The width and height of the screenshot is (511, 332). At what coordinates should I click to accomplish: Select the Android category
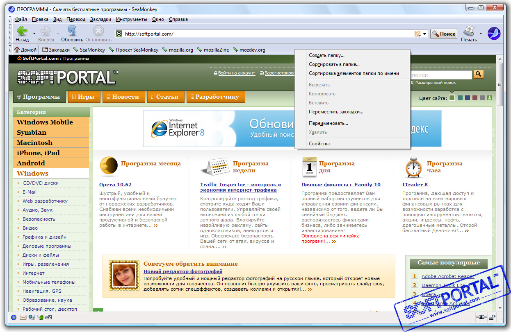(52, 163)
